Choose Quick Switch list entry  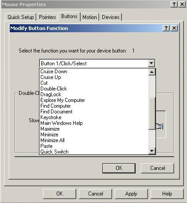pyautogui.click(x=55, y=152)
